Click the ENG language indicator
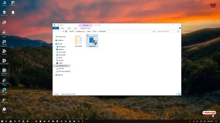 pos(205,121)
